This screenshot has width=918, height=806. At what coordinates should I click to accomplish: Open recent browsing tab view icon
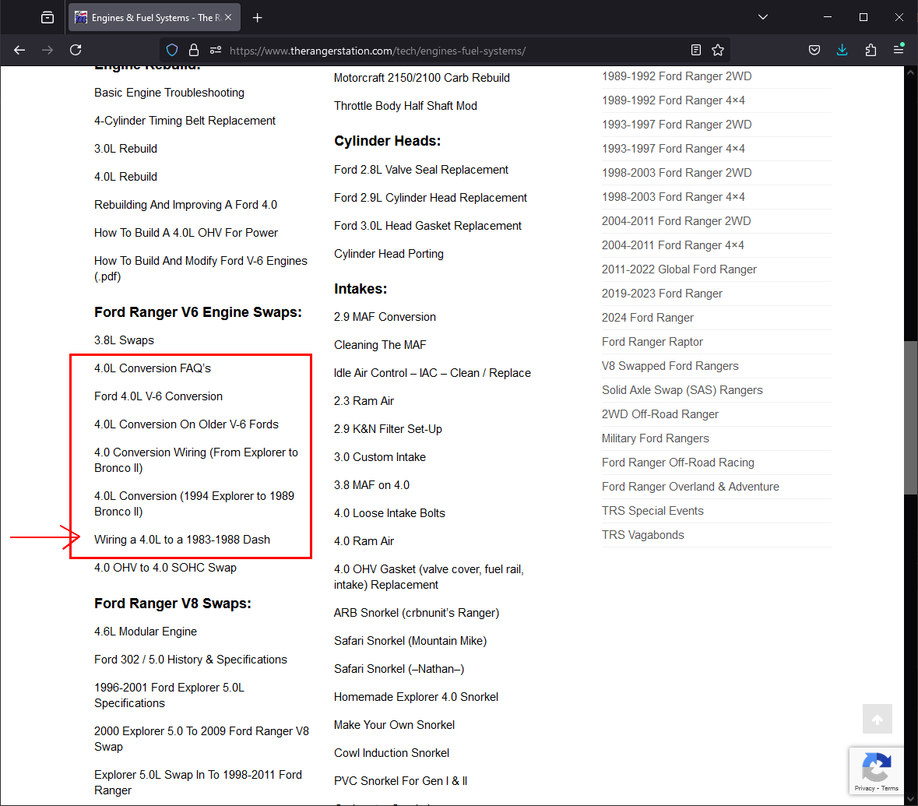(x=47, y=18)
